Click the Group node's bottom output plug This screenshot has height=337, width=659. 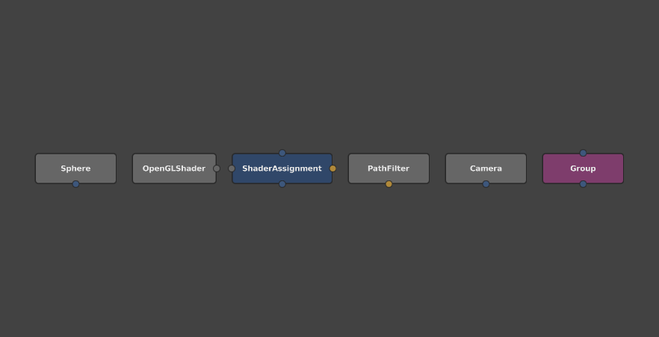(583, 184)
